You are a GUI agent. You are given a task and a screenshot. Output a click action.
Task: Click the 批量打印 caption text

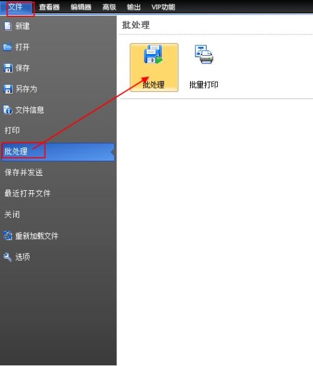click(203, 85)
